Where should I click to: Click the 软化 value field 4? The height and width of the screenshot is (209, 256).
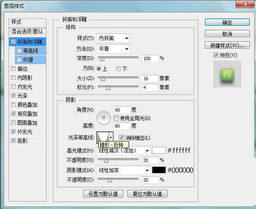coord(150,88)
